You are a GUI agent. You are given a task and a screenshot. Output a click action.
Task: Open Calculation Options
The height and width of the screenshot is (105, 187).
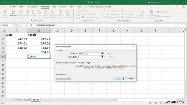tap(151, 14)
